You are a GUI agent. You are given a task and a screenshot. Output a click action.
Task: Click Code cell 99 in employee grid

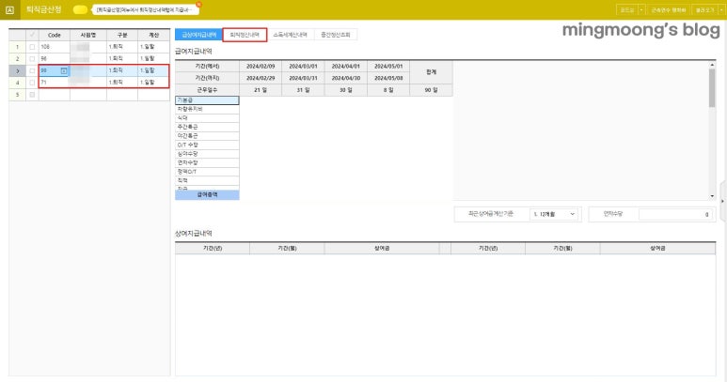pos(54,70)
